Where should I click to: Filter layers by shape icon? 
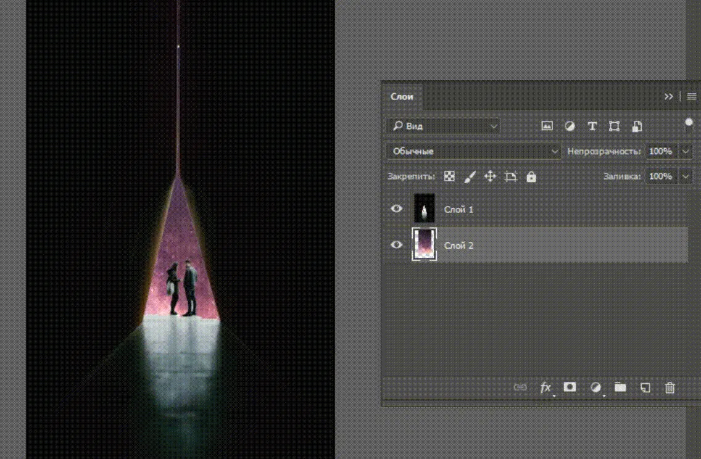(x=614, y=126)
